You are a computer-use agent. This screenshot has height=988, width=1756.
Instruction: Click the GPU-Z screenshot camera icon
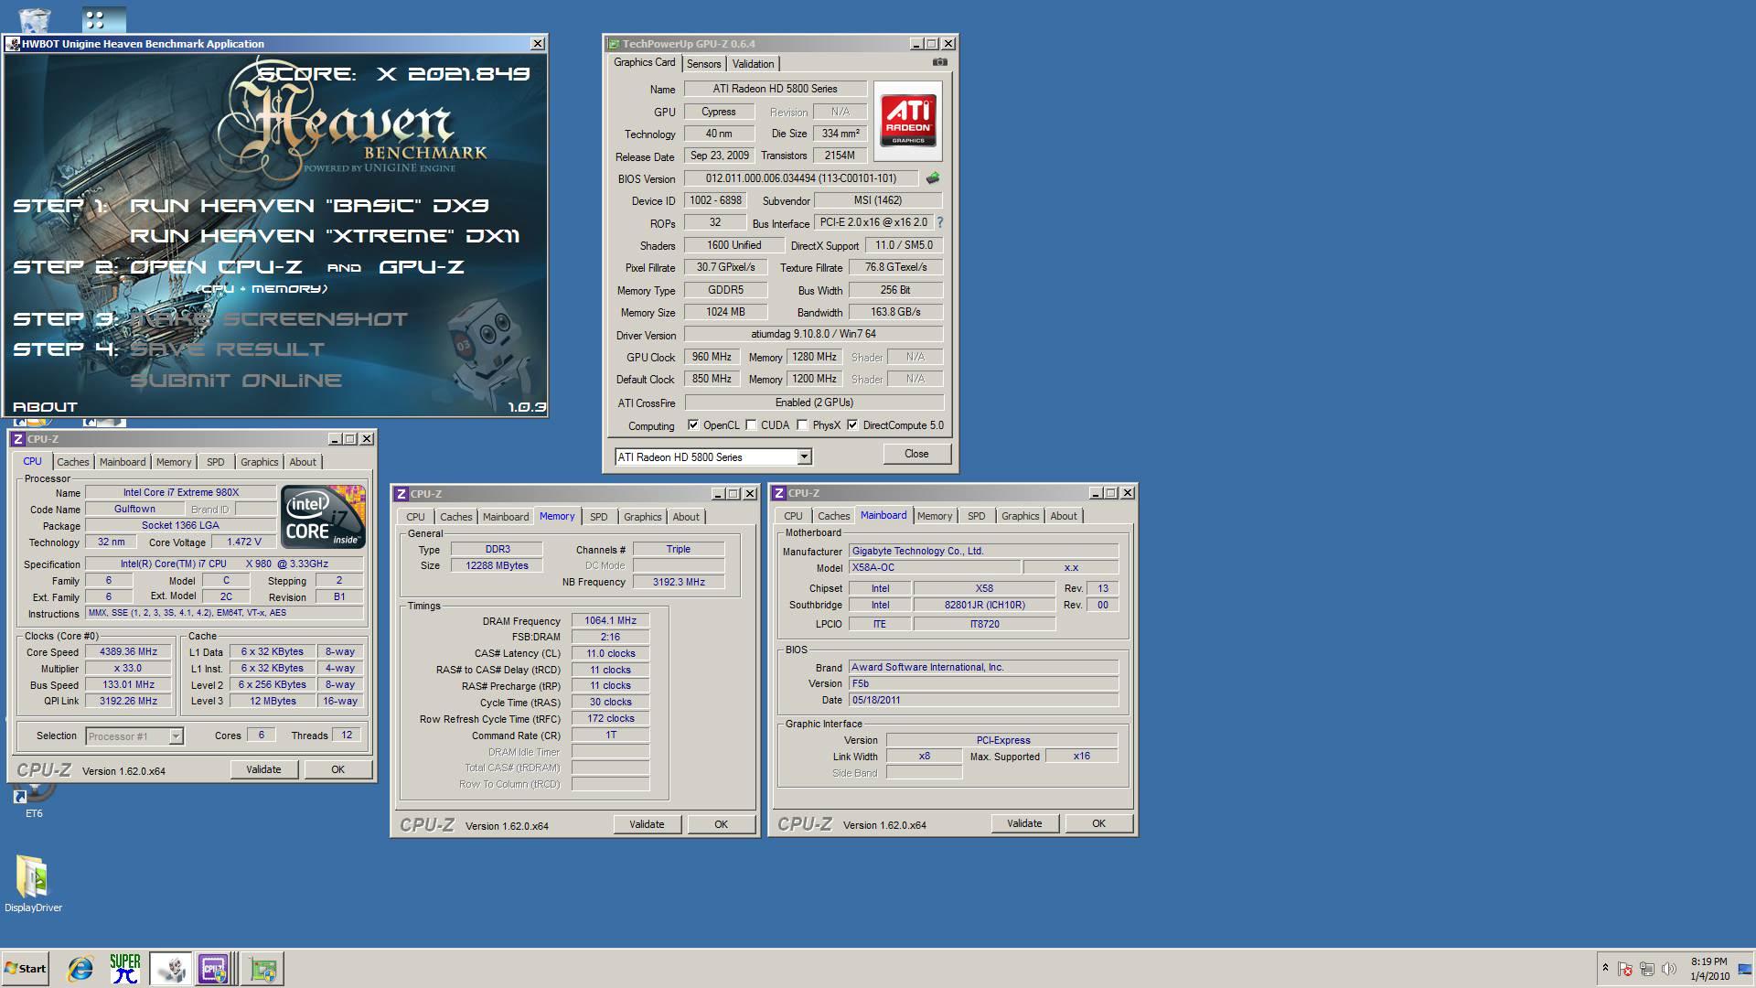939,62
